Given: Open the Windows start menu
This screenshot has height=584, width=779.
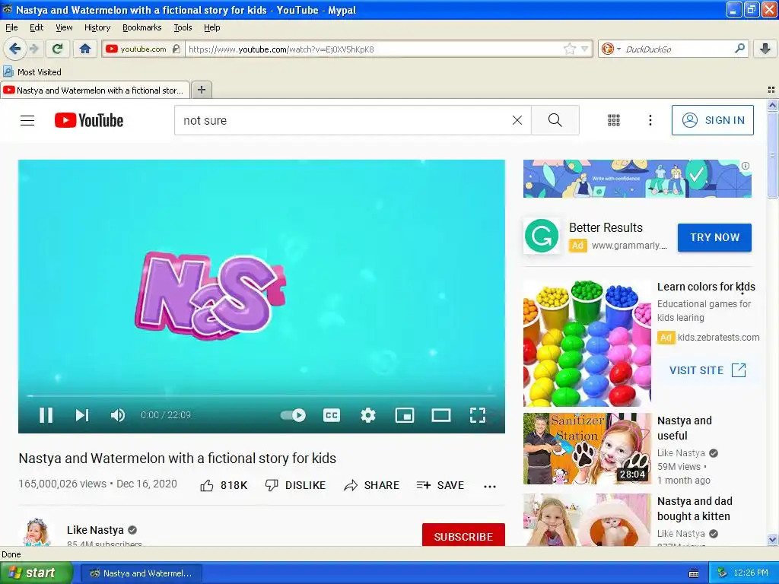Looking at the screenshot, I should (x=37, y=573).
